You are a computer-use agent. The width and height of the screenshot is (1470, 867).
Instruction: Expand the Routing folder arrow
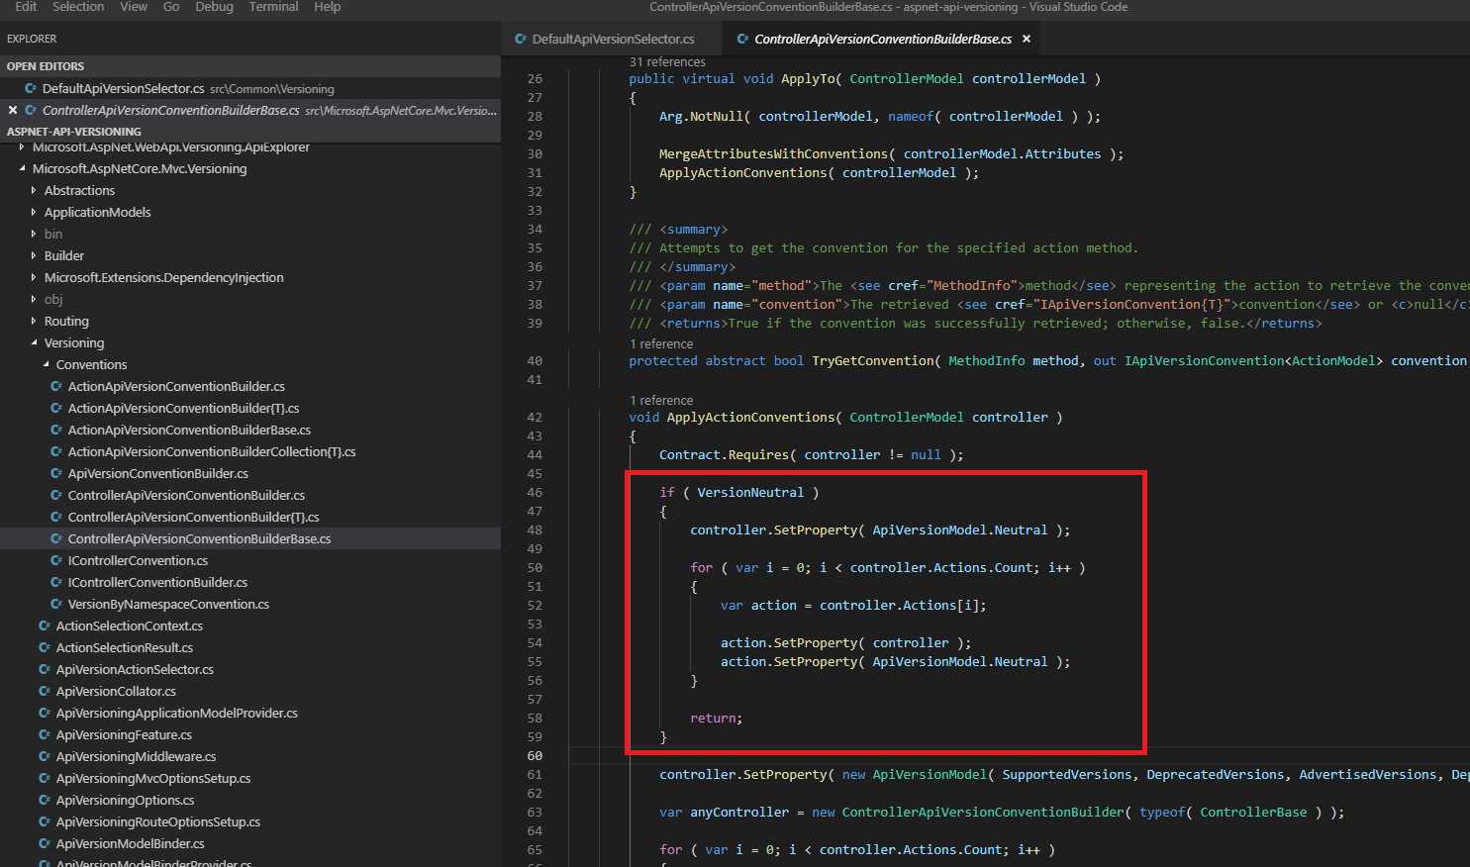click(34, 321)
